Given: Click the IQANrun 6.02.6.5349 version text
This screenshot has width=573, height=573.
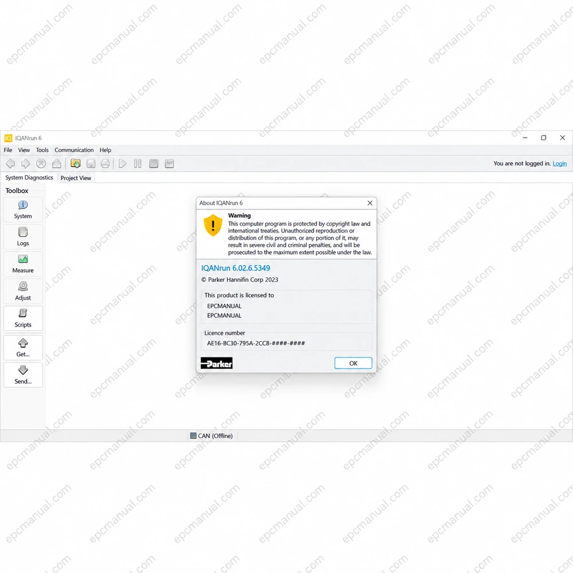Looking at the screenshot, I should [236, 268].
